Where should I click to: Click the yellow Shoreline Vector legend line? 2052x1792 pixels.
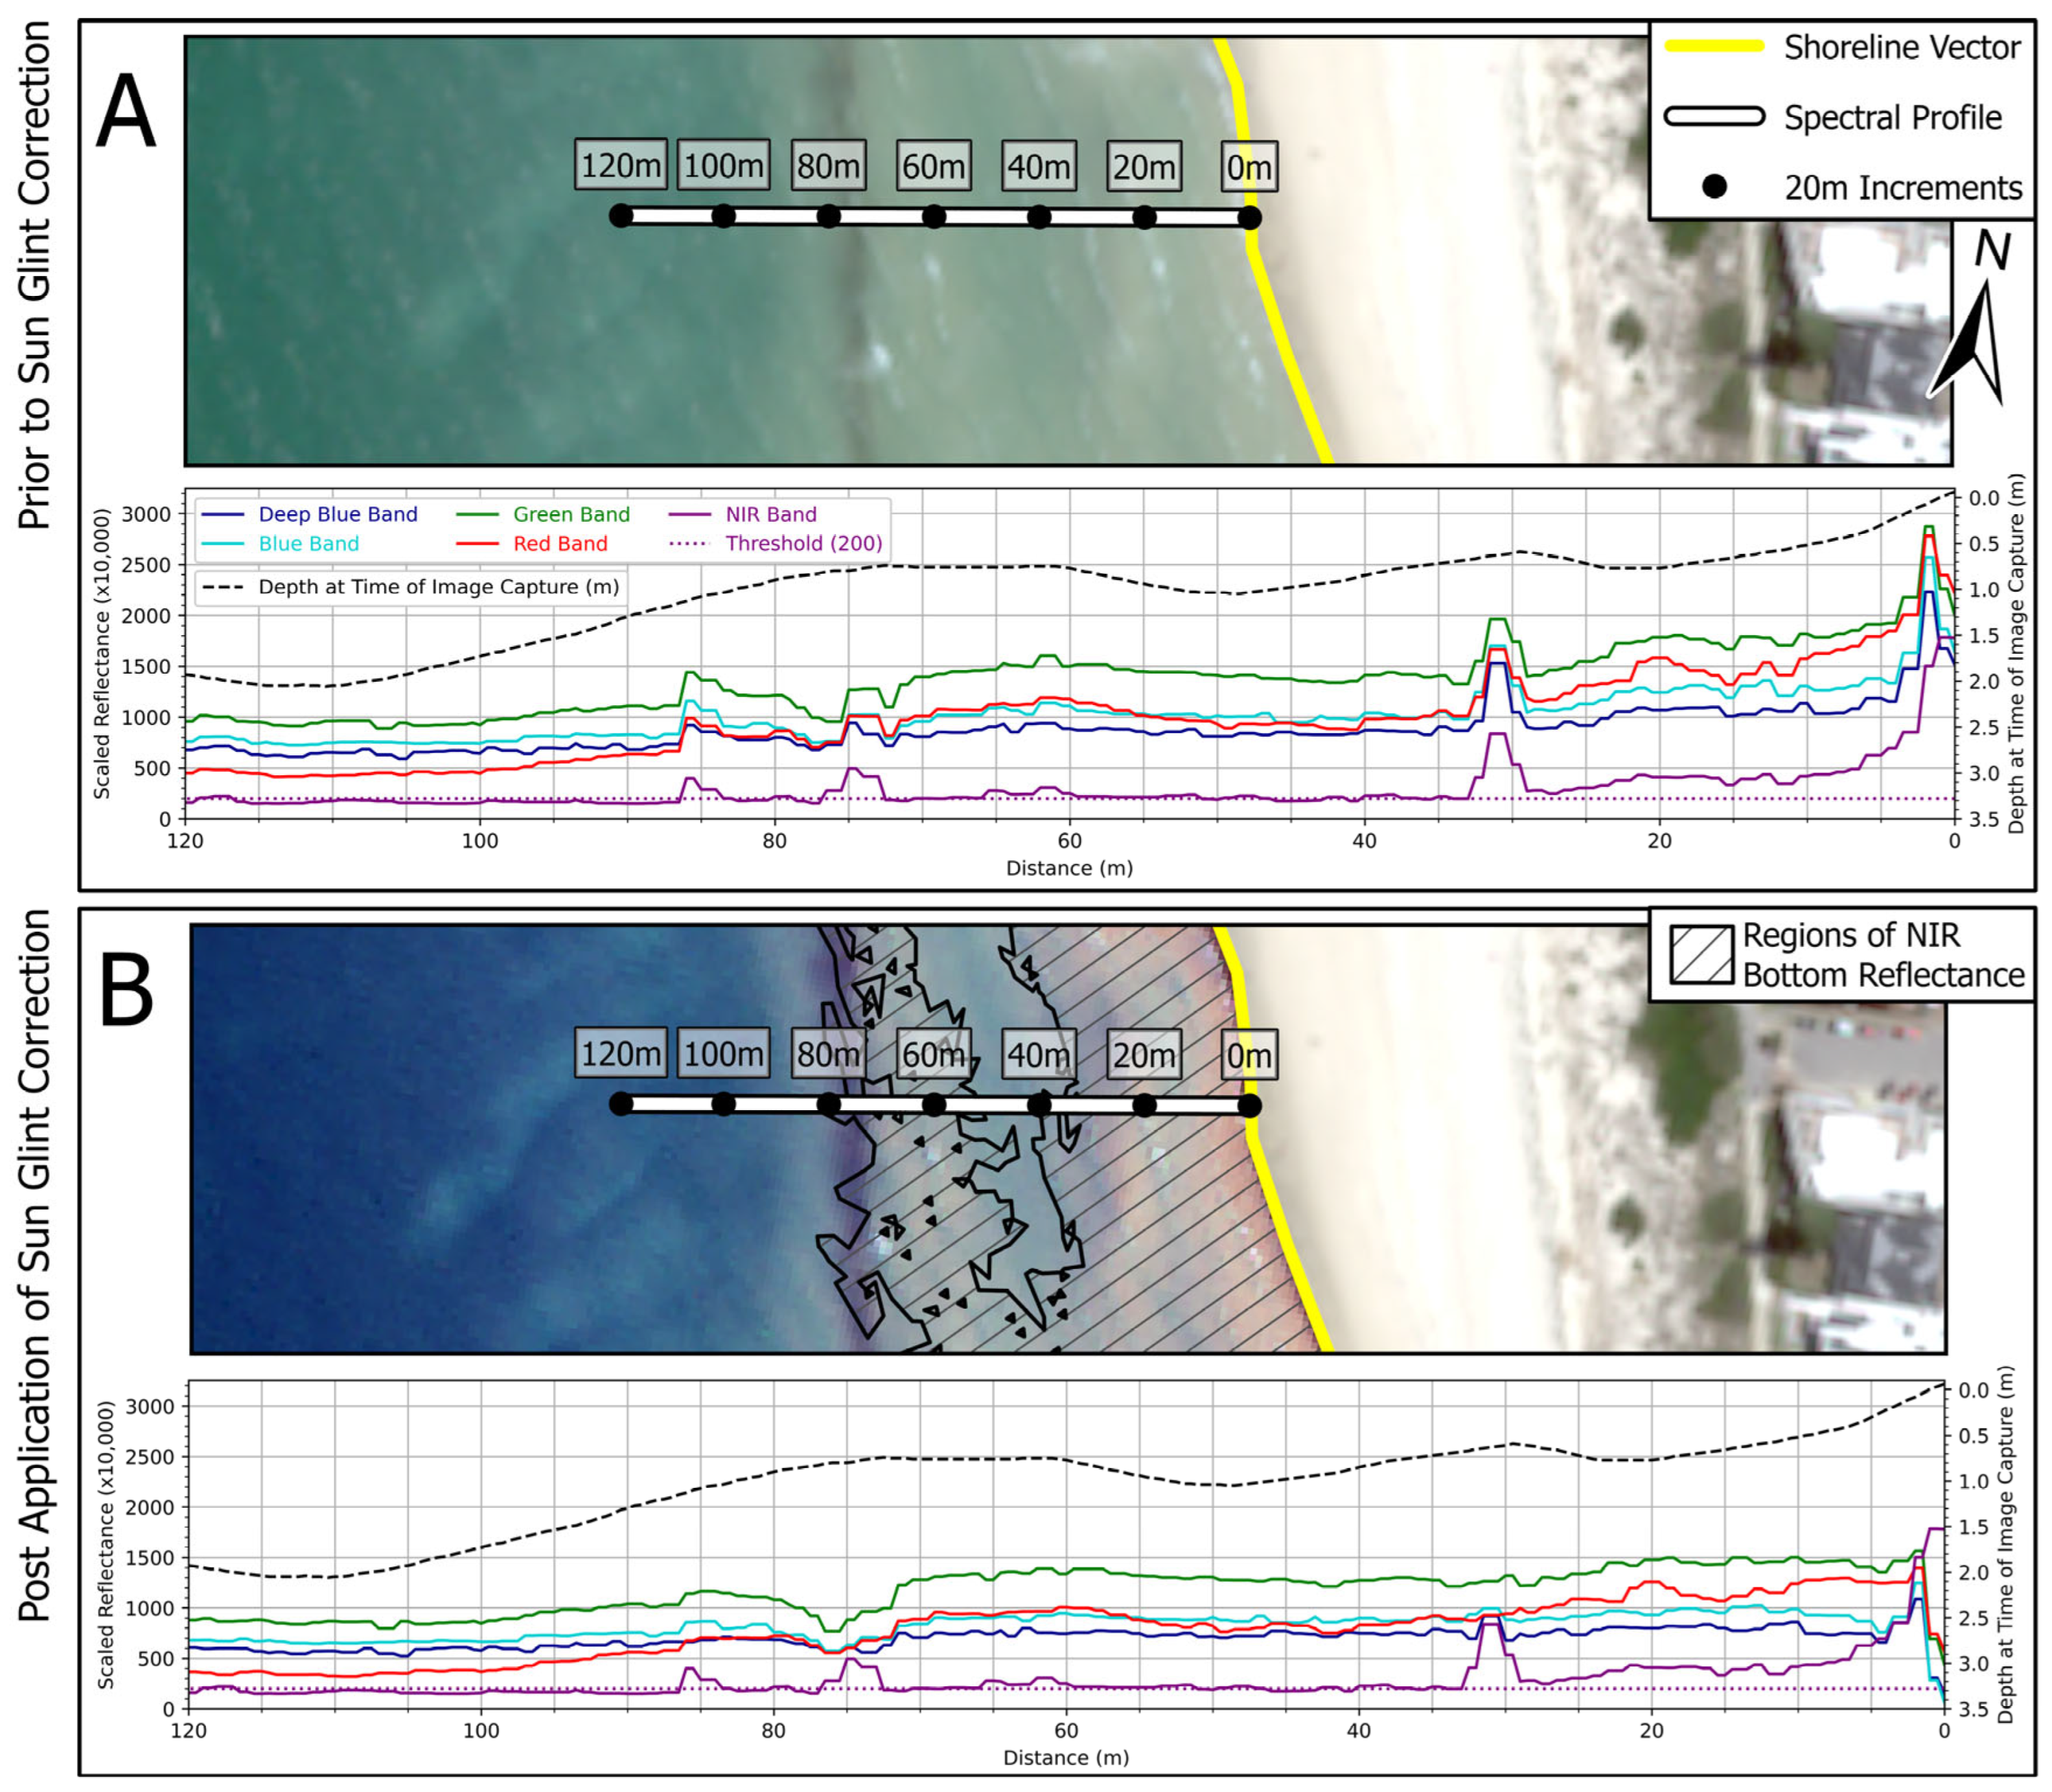1714,46
